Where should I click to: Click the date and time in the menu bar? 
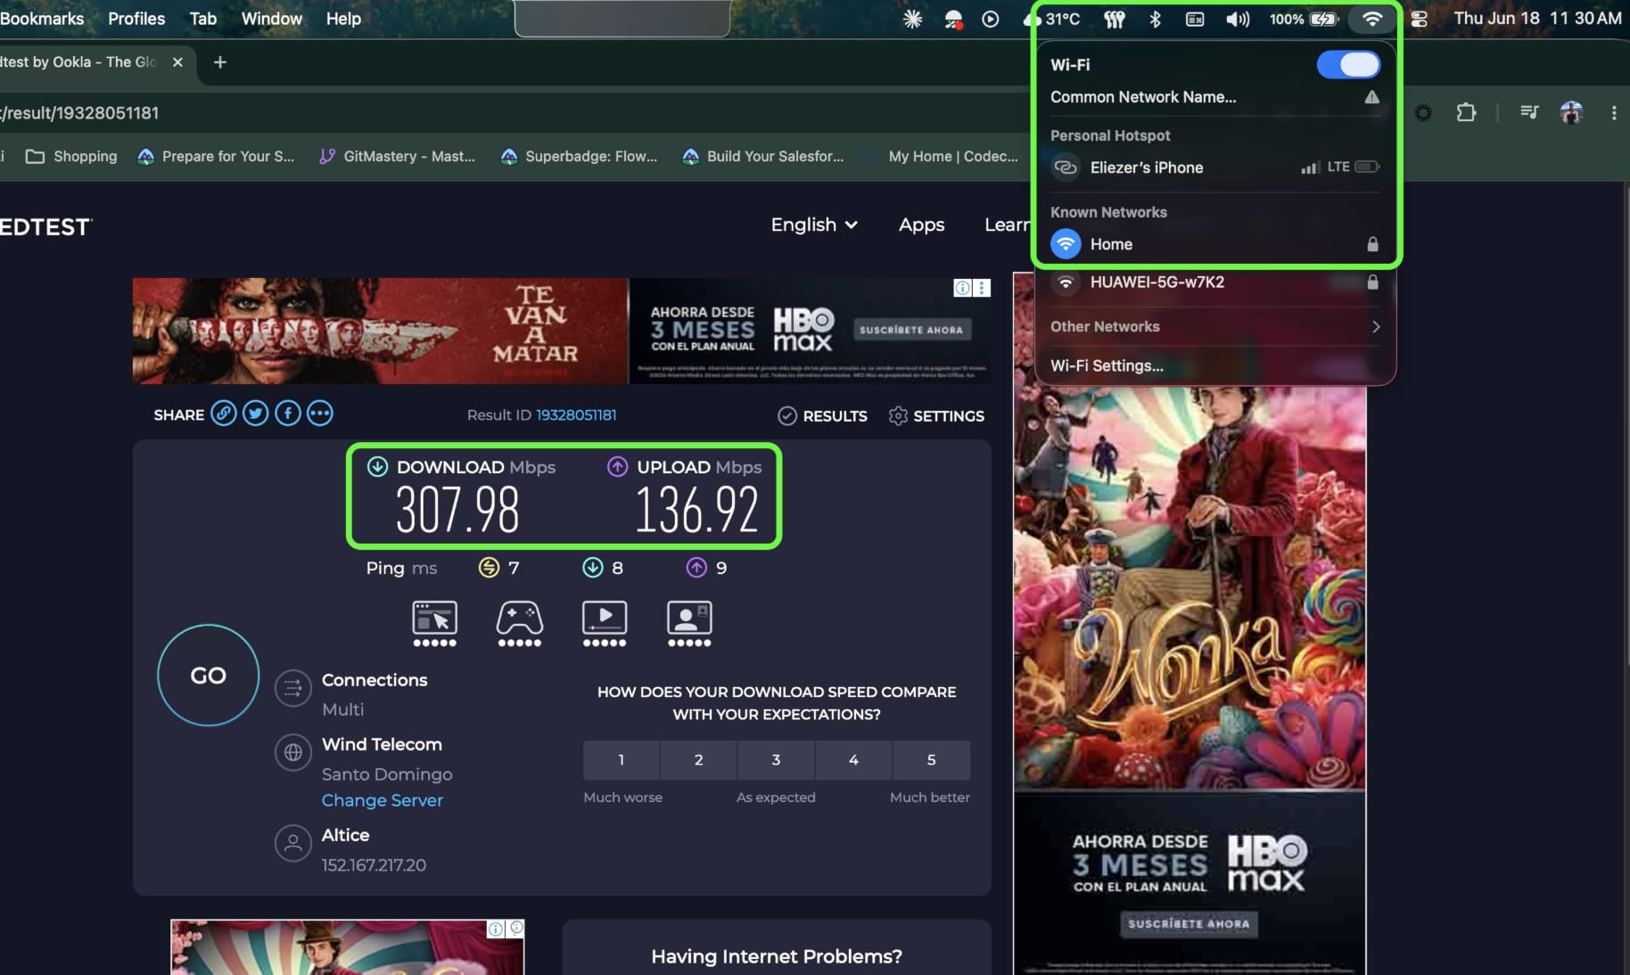coord(1538,19)
